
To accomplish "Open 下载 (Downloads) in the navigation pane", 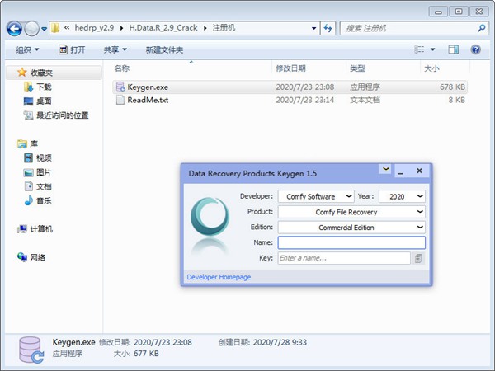I will coord(44,87).
